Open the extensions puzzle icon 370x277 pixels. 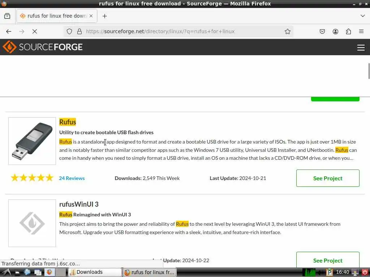[x=348, y=31]
